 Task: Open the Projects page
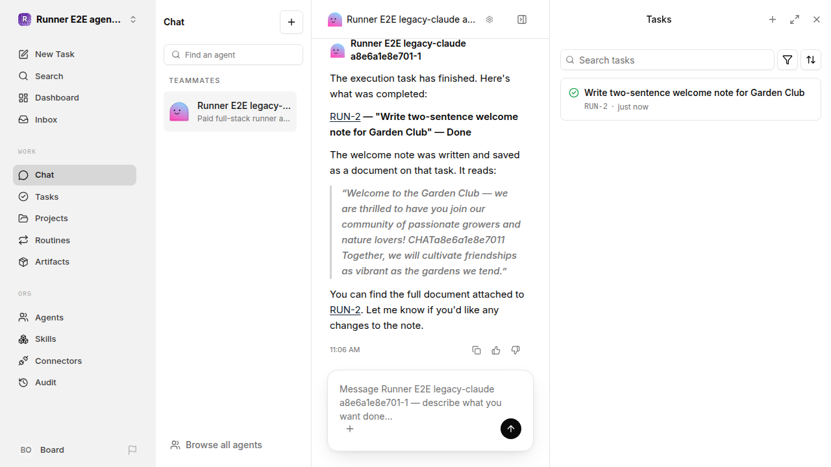[x=75, y=219]
